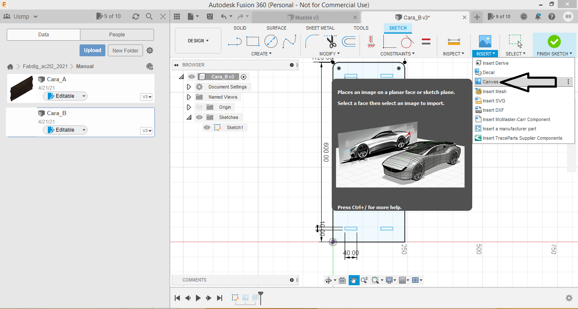Choose the Trim scissors tool
Screen dimensions: 578x309
point(331,41)
